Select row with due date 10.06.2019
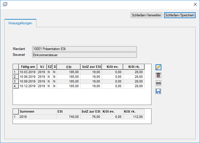This screenshot has width=200, height=143. click(x=79, y=77)
